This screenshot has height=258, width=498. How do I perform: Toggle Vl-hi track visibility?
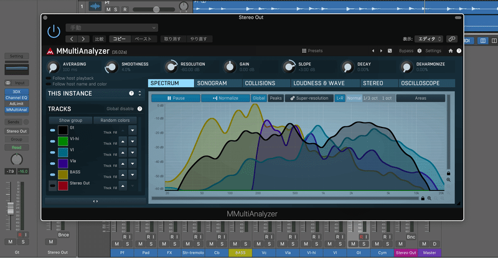click(x=53, y=142)
